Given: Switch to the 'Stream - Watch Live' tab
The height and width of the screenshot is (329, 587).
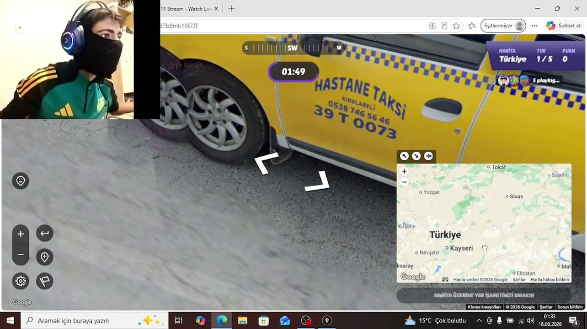Looking at the screenshot, I should click(x=185, y=9).
